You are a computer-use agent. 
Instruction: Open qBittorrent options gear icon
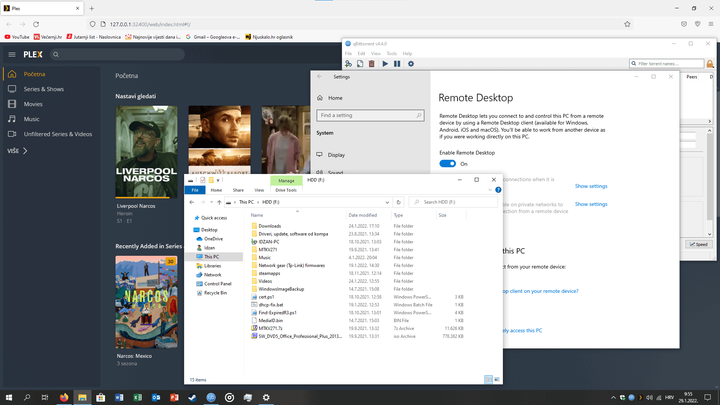tap(411, 64)
